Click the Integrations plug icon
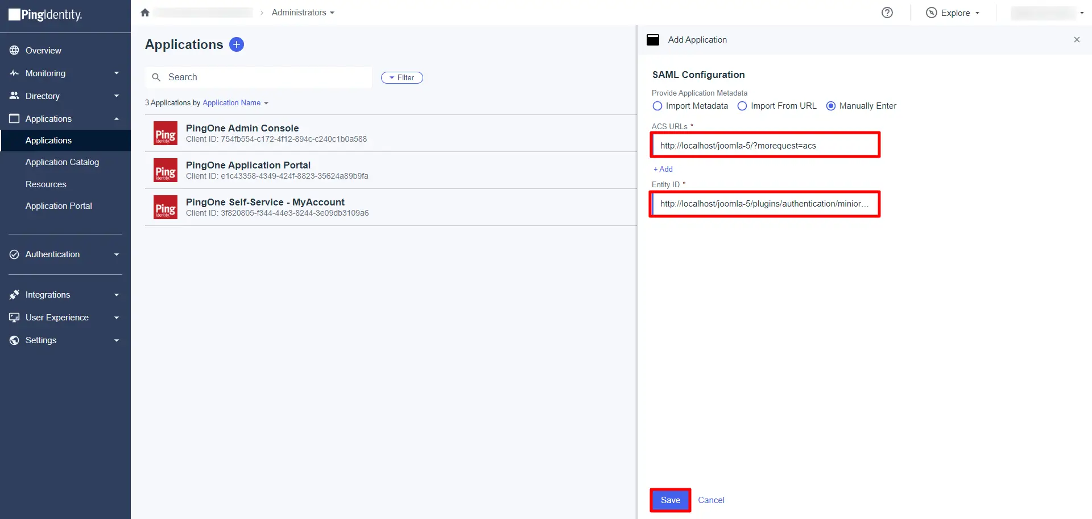Screen dimensions: 1092x519 point(14,295)
